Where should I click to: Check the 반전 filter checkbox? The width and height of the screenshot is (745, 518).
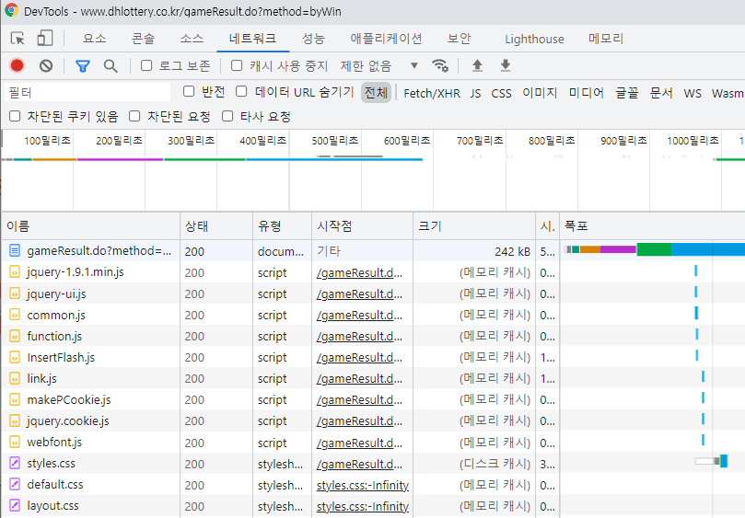[189, 92]
